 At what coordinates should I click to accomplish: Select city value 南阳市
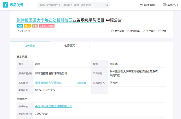click(x=114, y=64)
